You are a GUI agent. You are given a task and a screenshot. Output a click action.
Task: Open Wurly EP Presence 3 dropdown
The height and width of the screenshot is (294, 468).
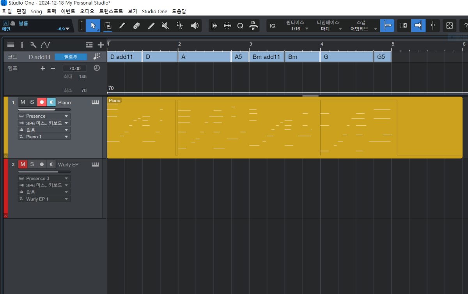[x=44, y=178]
